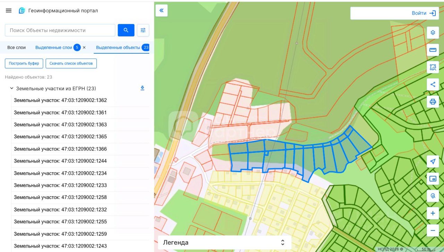This screenshot has width=444, height=252.
Task: Open search filter settings sliders icon
Action: (143, 30)
